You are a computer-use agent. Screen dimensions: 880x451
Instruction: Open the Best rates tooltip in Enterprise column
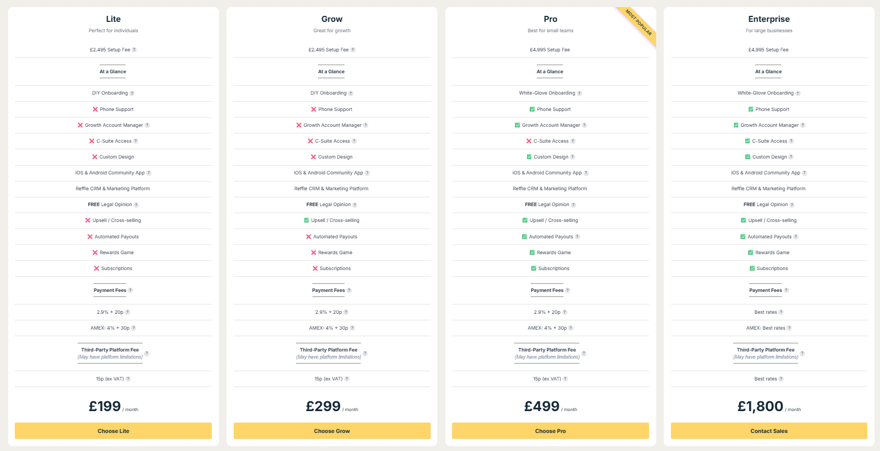point(781,312)
